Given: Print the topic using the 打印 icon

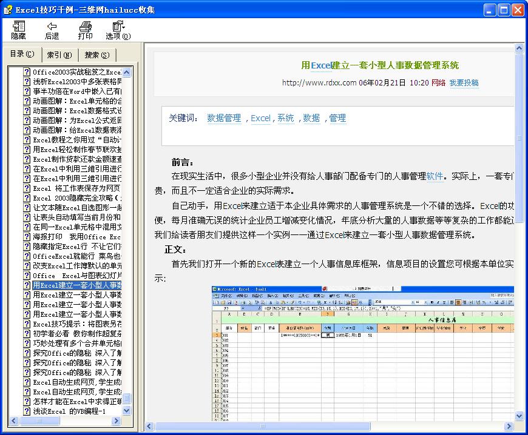Looking at the screenshot, I should 85,30.
